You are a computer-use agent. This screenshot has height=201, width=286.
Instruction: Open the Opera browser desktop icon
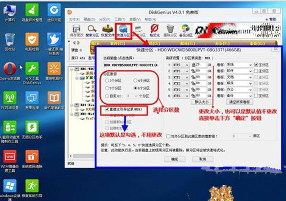coord(9,71)
